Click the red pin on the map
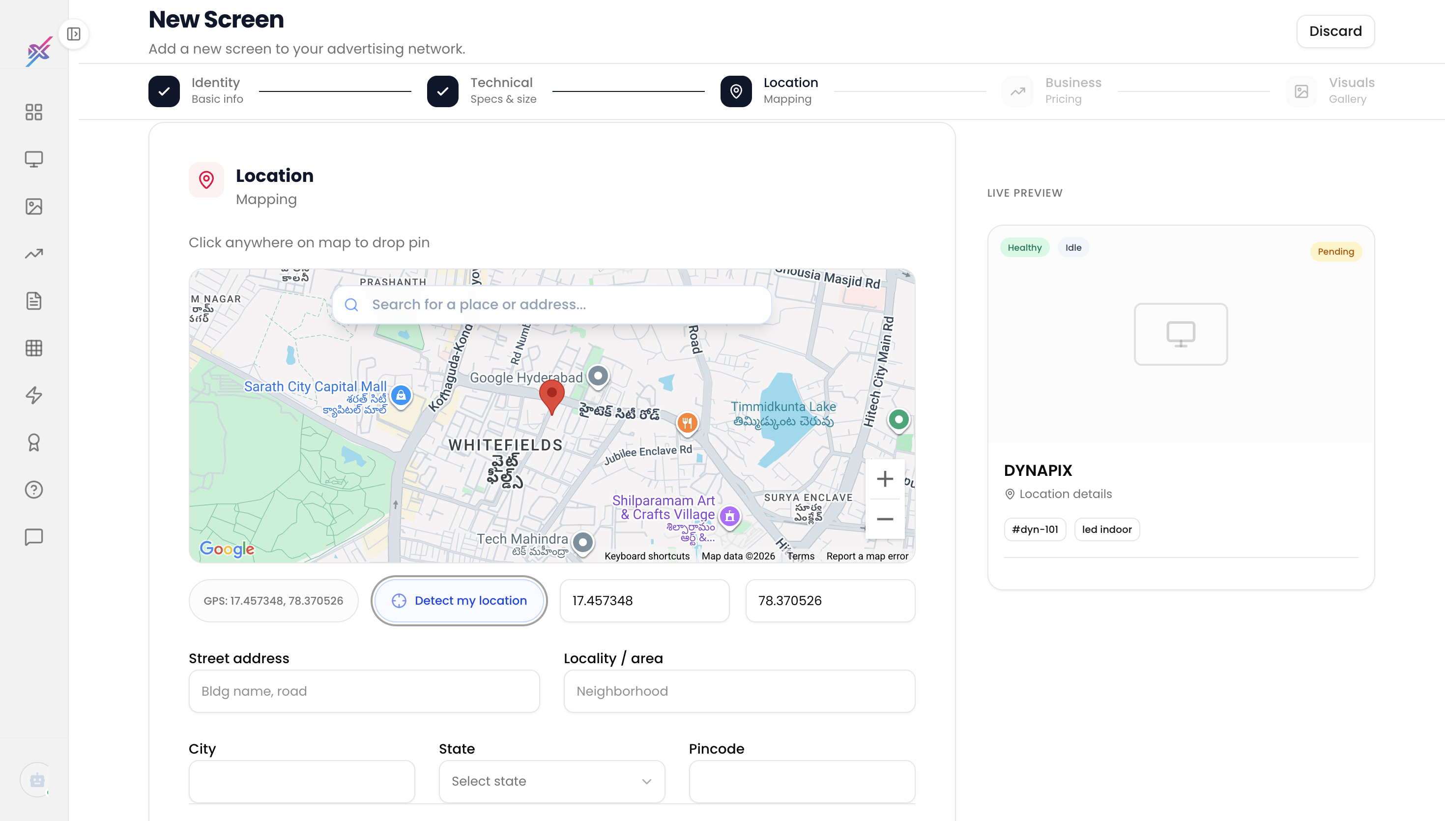Screen dimensions: 1445x821 (x=552, y=398)
